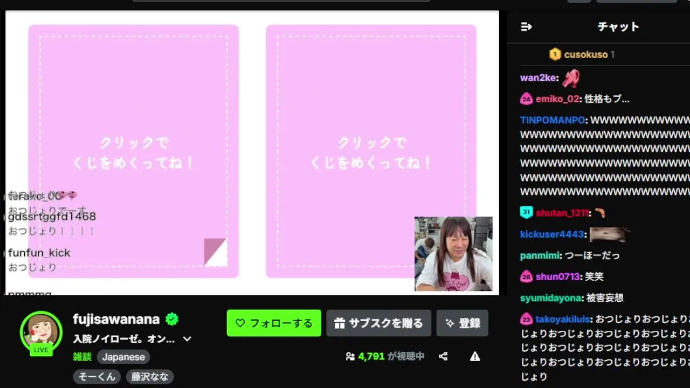Open kickuser4443 username in chat

click(x=553, y=234)
